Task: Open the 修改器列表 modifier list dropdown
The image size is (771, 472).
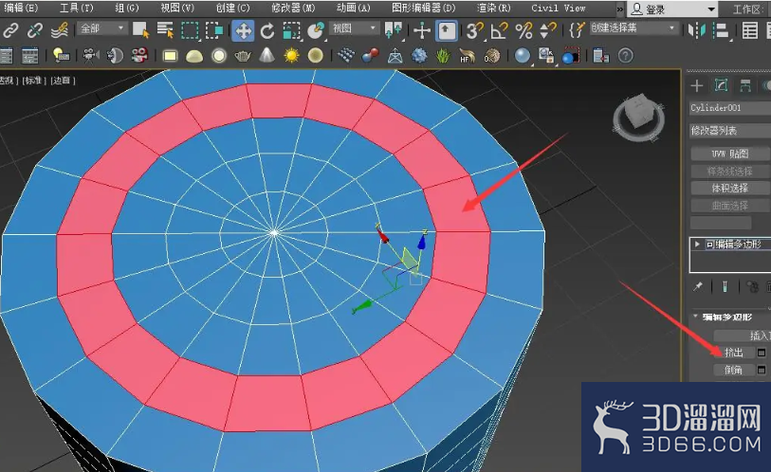Action: [x=729, y=130]
